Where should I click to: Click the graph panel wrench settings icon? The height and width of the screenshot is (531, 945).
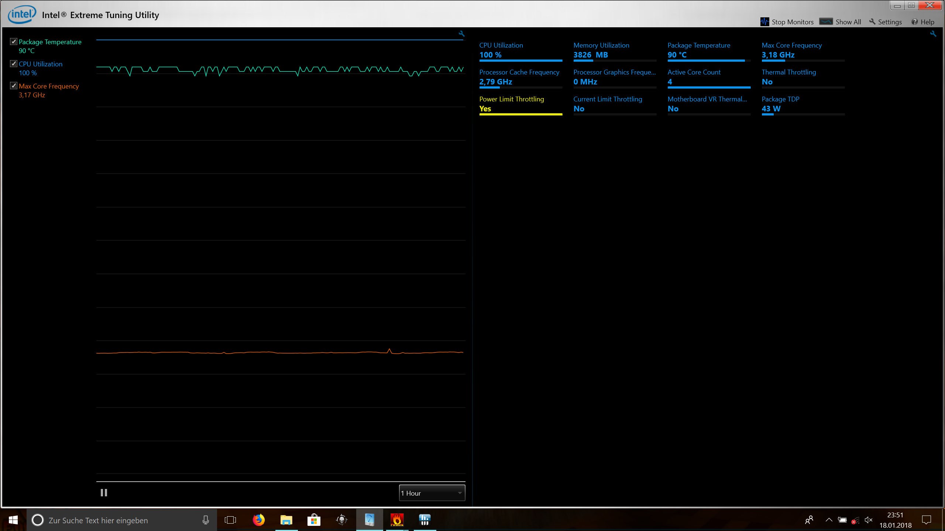pyautogui.click(x=461, y=34)
